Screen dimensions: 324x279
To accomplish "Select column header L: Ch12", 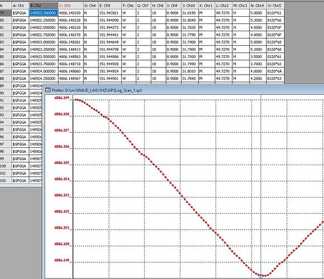I will tap(223, 6).
